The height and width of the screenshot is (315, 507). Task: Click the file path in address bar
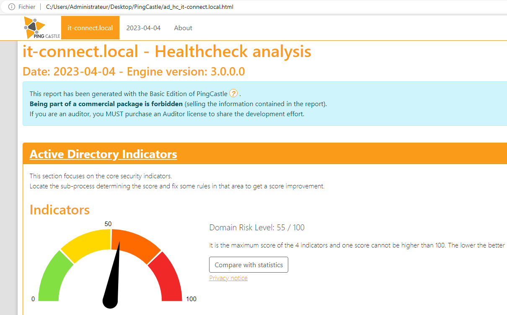140,7
